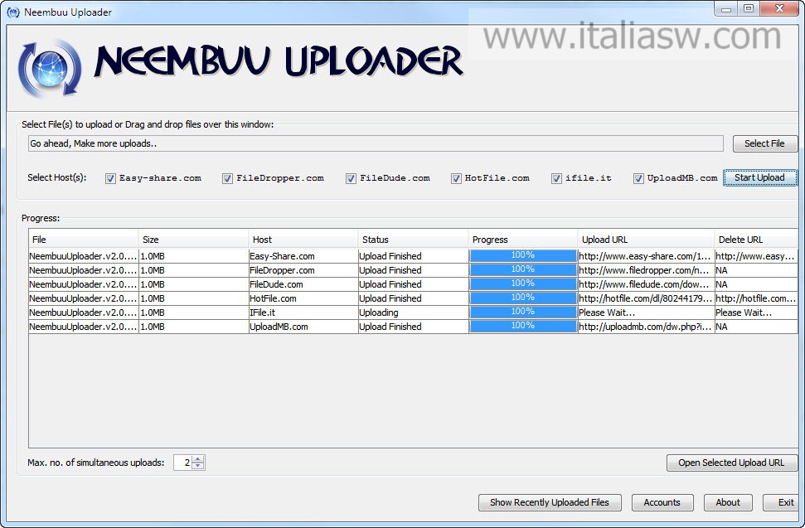Image resolution: width=805 pixels, height=528 pixels.
Task: Select the IFile.it host cell
Action: 303,312
